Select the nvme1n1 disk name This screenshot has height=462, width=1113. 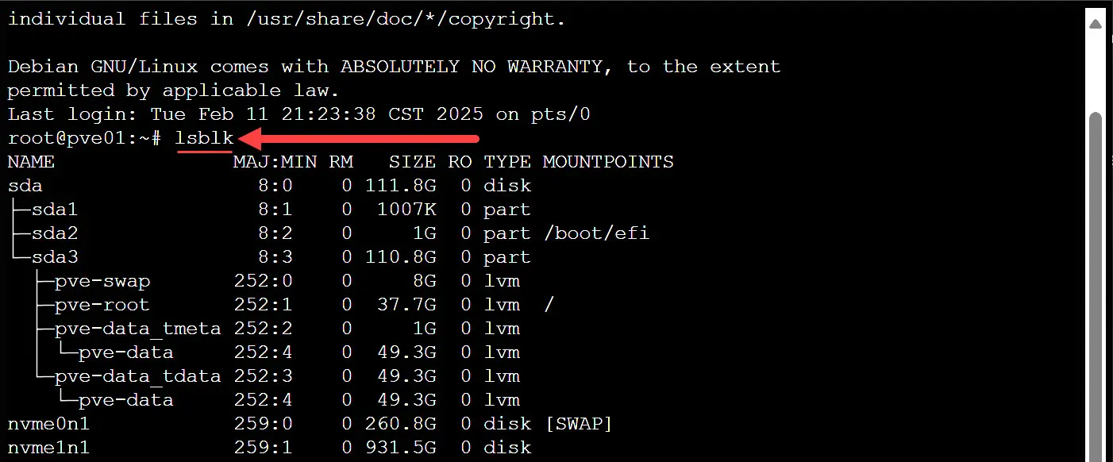tap(48, 448)
